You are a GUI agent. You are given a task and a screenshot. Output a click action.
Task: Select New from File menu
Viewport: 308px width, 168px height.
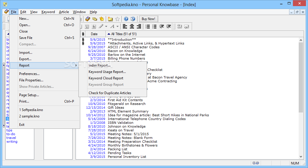(44, 19)
